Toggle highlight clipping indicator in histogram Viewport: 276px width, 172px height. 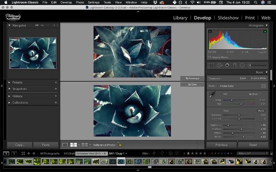pos(265,31)
